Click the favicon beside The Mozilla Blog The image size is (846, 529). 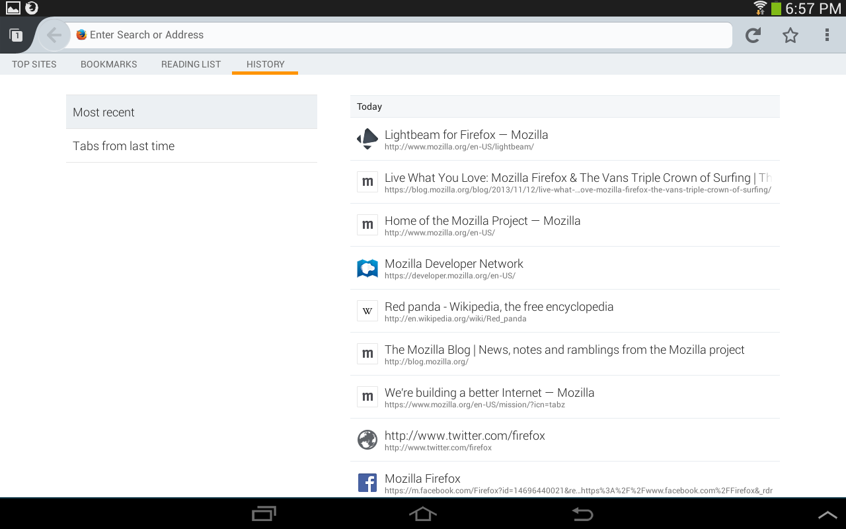point(367,354)
